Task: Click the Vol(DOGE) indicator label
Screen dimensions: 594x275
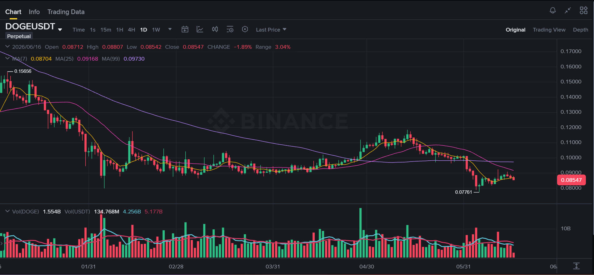Action: point(26,212)
